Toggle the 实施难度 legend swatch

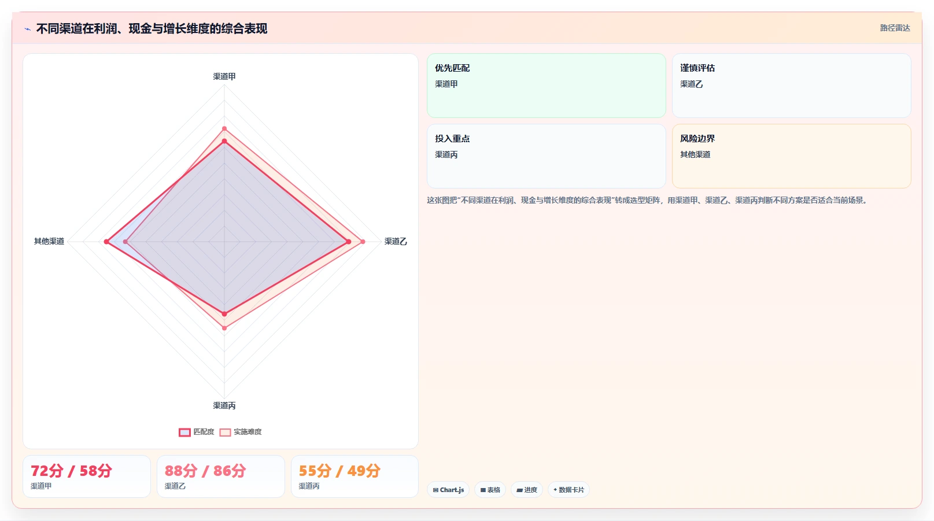225,432
